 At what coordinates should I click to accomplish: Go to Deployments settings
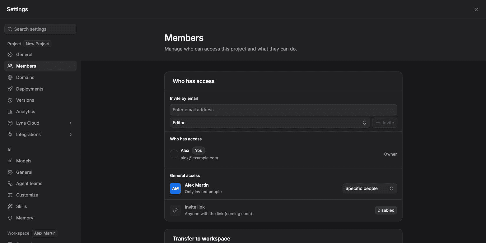coord(40,89)
